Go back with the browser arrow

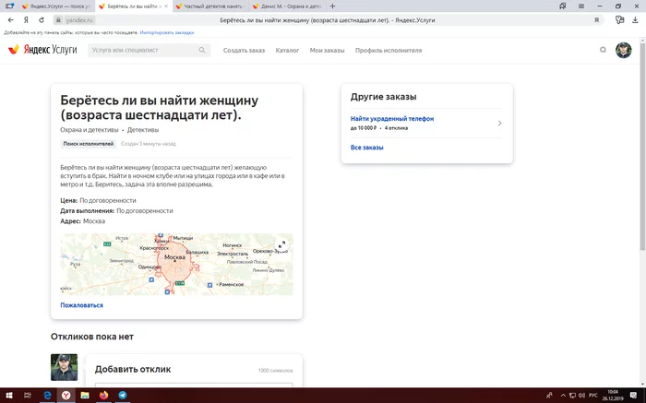coord(11,19)
